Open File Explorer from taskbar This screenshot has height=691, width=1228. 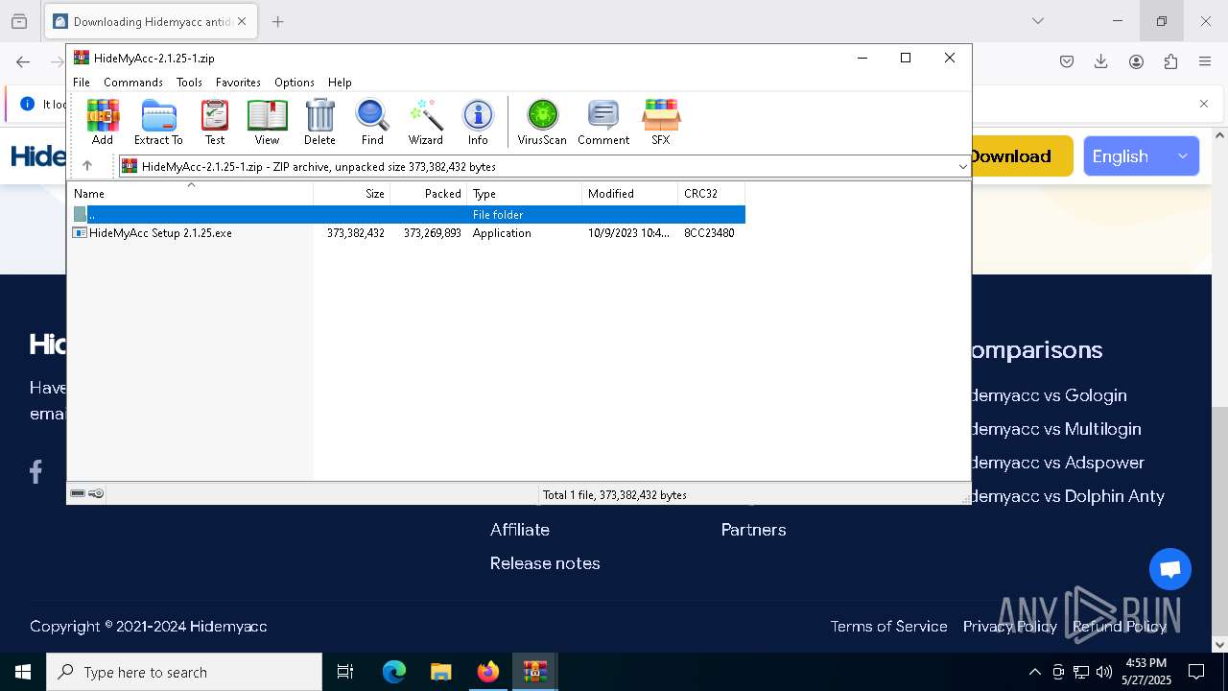tap(441, 672)
